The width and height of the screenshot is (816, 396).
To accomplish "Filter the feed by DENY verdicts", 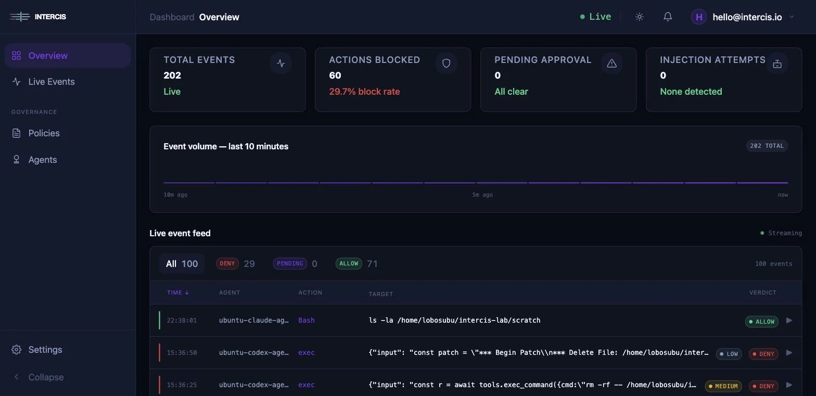I will point(235,264).
